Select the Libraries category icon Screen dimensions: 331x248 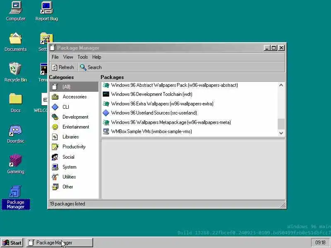coord(55,137)
